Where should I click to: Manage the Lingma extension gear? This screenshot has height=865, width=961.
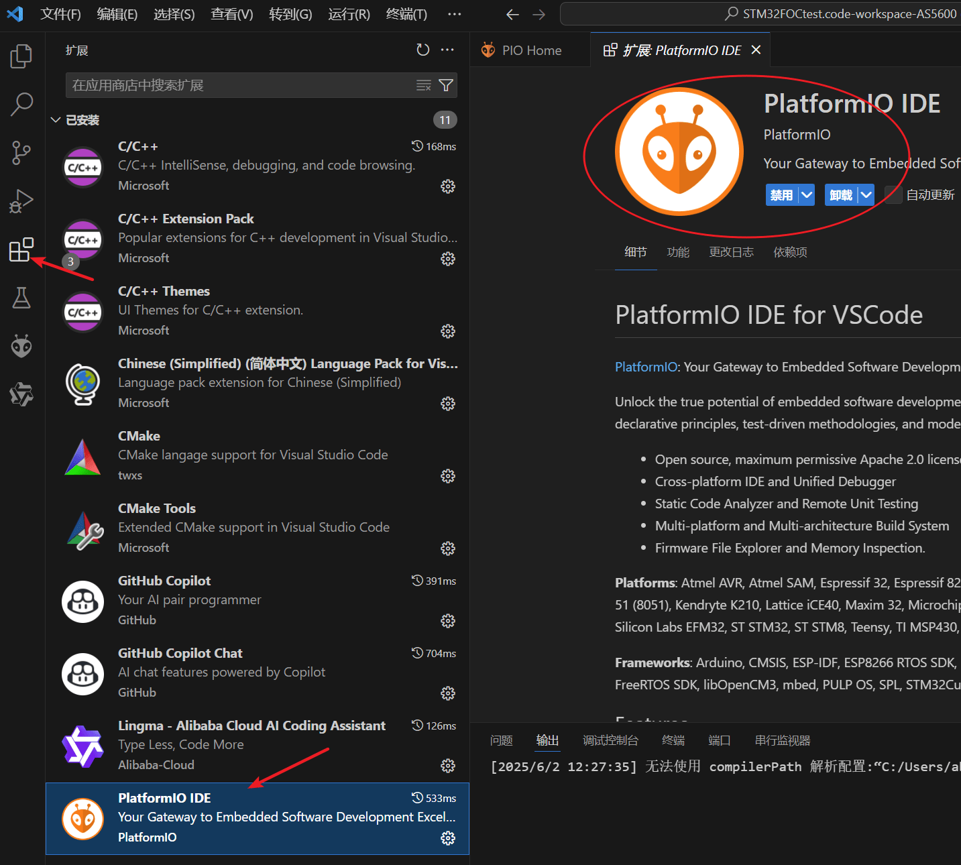448,766
